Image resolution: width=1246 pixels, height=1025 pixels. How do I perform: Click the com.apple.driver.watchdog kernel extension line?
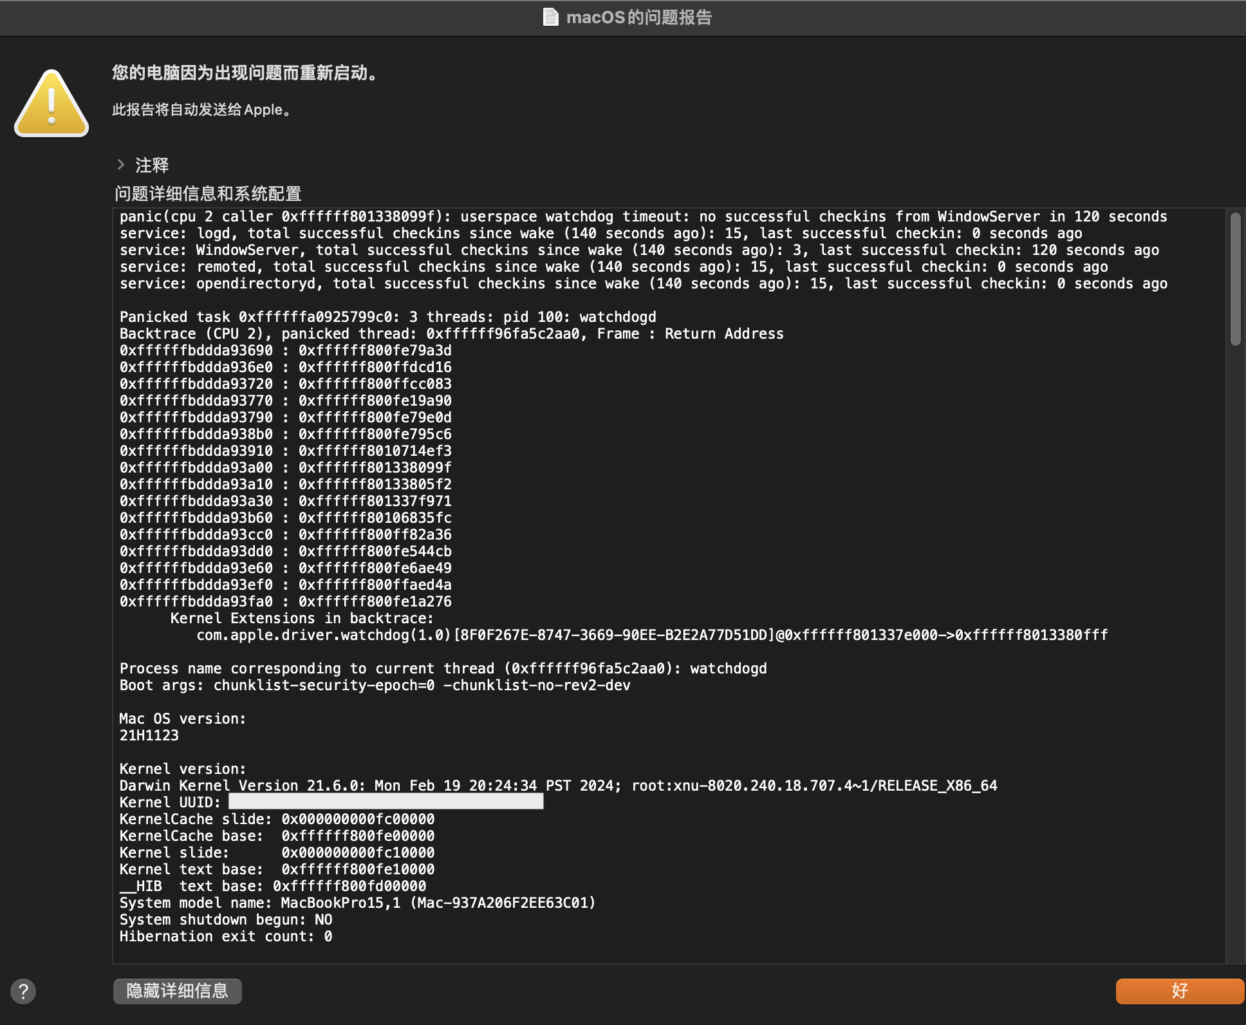pos(651,635)
